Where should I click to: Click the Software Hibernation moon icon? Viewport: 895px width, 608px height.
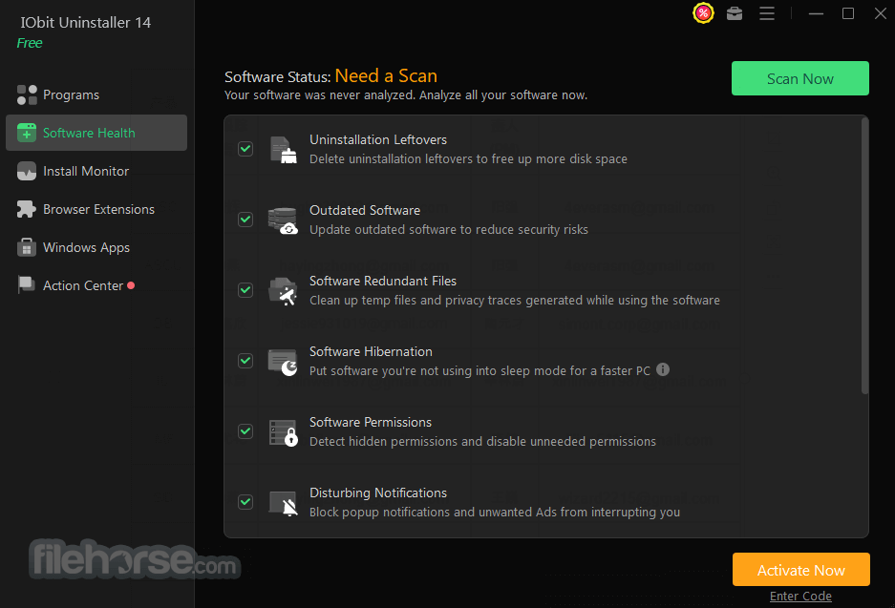(x=283, y=362)
